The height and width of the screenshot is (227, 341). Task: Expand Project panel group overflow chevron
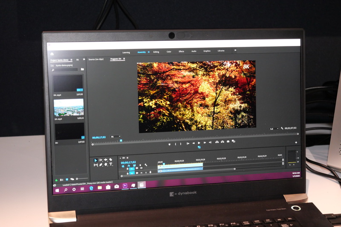(x=84, y=59)
